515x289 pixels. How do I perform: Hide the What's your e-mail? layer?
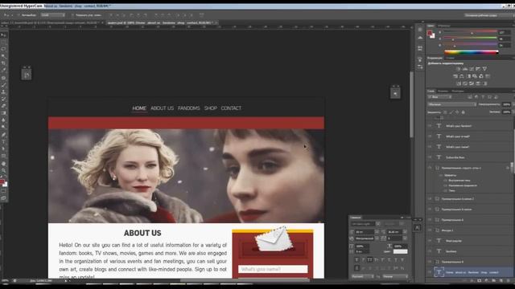(430, 136)
